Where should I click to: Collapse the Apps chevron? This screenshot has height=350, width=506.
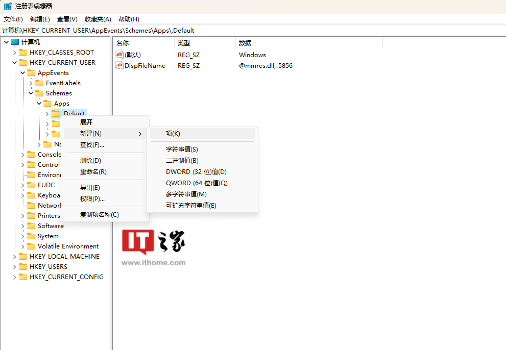point(39,104)
